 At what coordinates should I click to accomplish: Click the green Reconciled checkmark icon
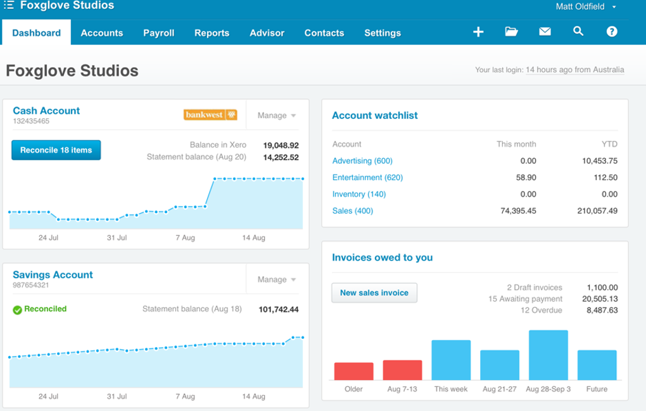(17, 310)
